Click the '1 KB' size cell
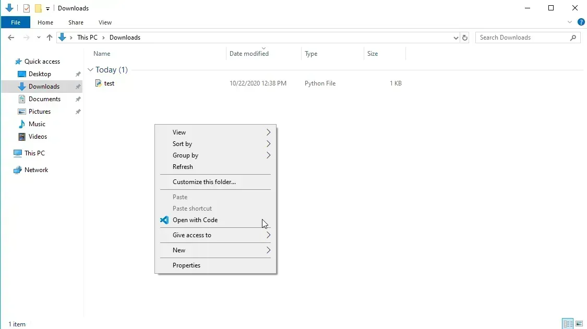This screenshot has height=329, width=587. coord(396,83)
